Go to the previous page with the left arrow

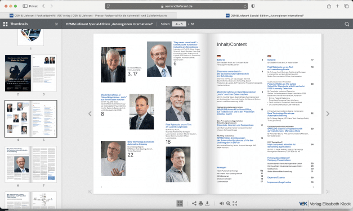90,113
